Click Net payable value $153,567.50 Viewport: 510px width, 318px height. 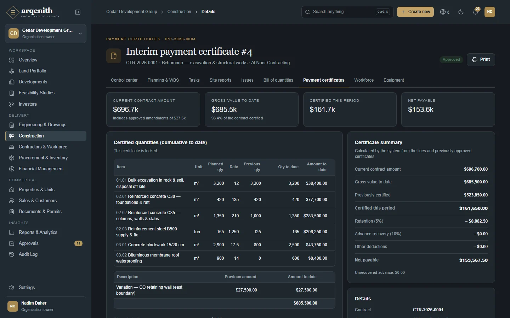point(473,260)
